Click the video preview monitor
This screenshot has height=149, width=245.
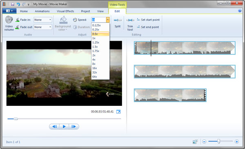pos(64,73)
